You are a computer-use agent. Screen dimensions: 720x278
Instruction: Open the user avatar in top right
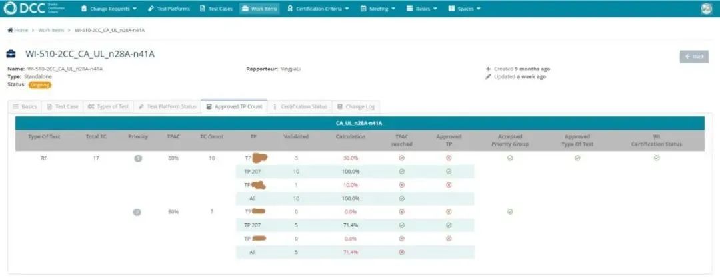[x=706, y=9]
